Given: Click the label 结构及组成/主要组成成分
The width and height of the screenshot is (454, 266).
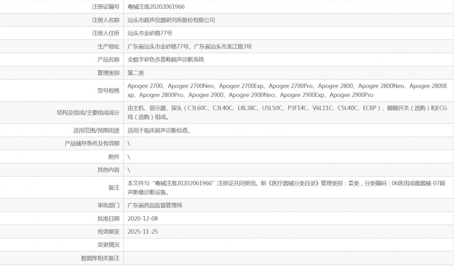Looking at the screenshot, I should (87, 112).
